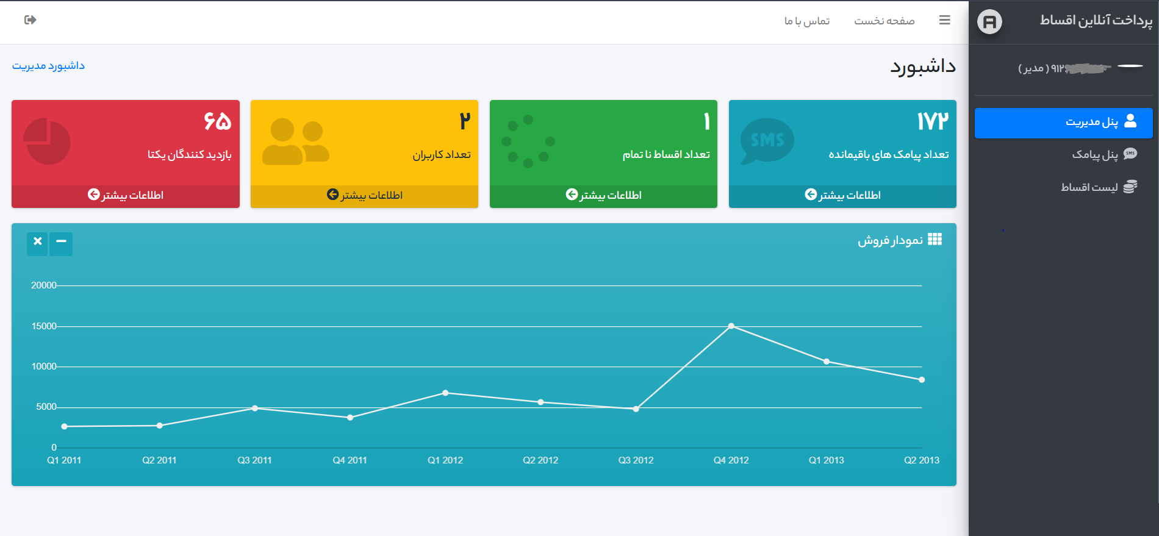This screenshot has width=1159, height=536.
Task: Open more info on unique visitors card
Action: tap(126, 196)
